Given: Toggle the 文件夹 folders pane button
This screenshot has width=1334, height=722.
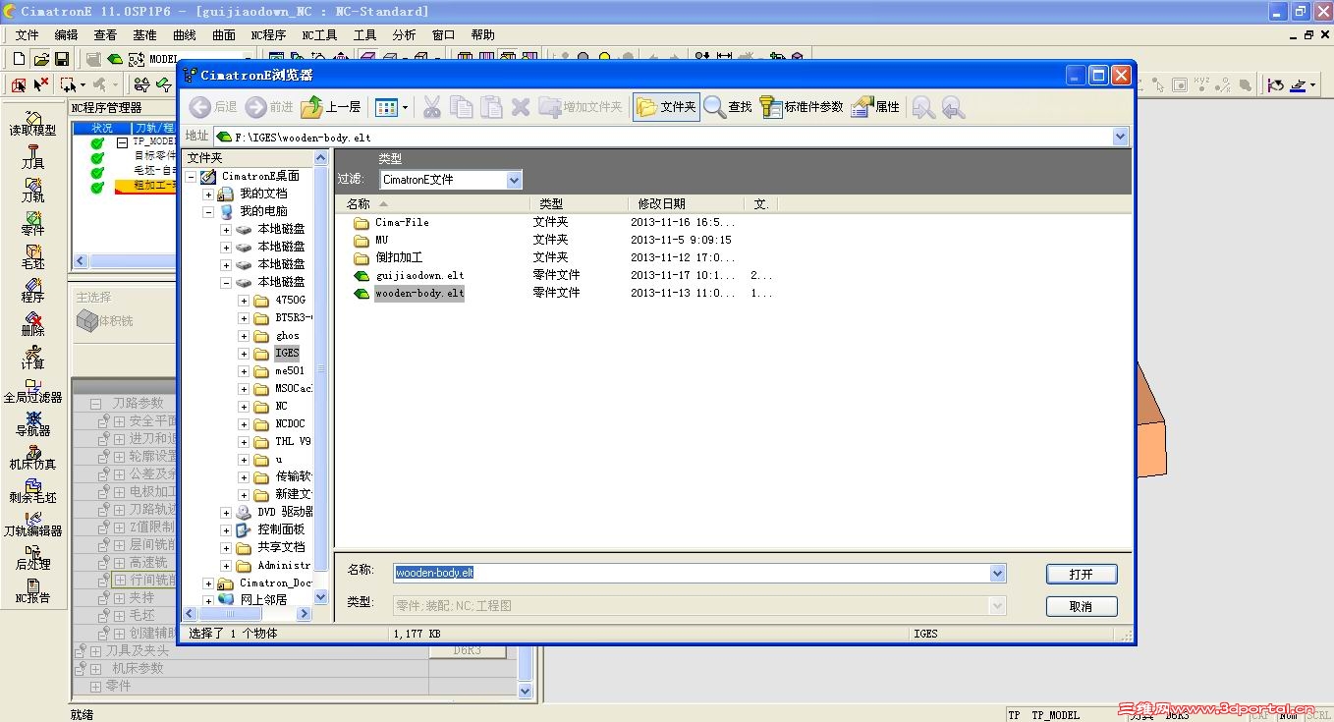Looking at the screenshot, I should (666, 107).
